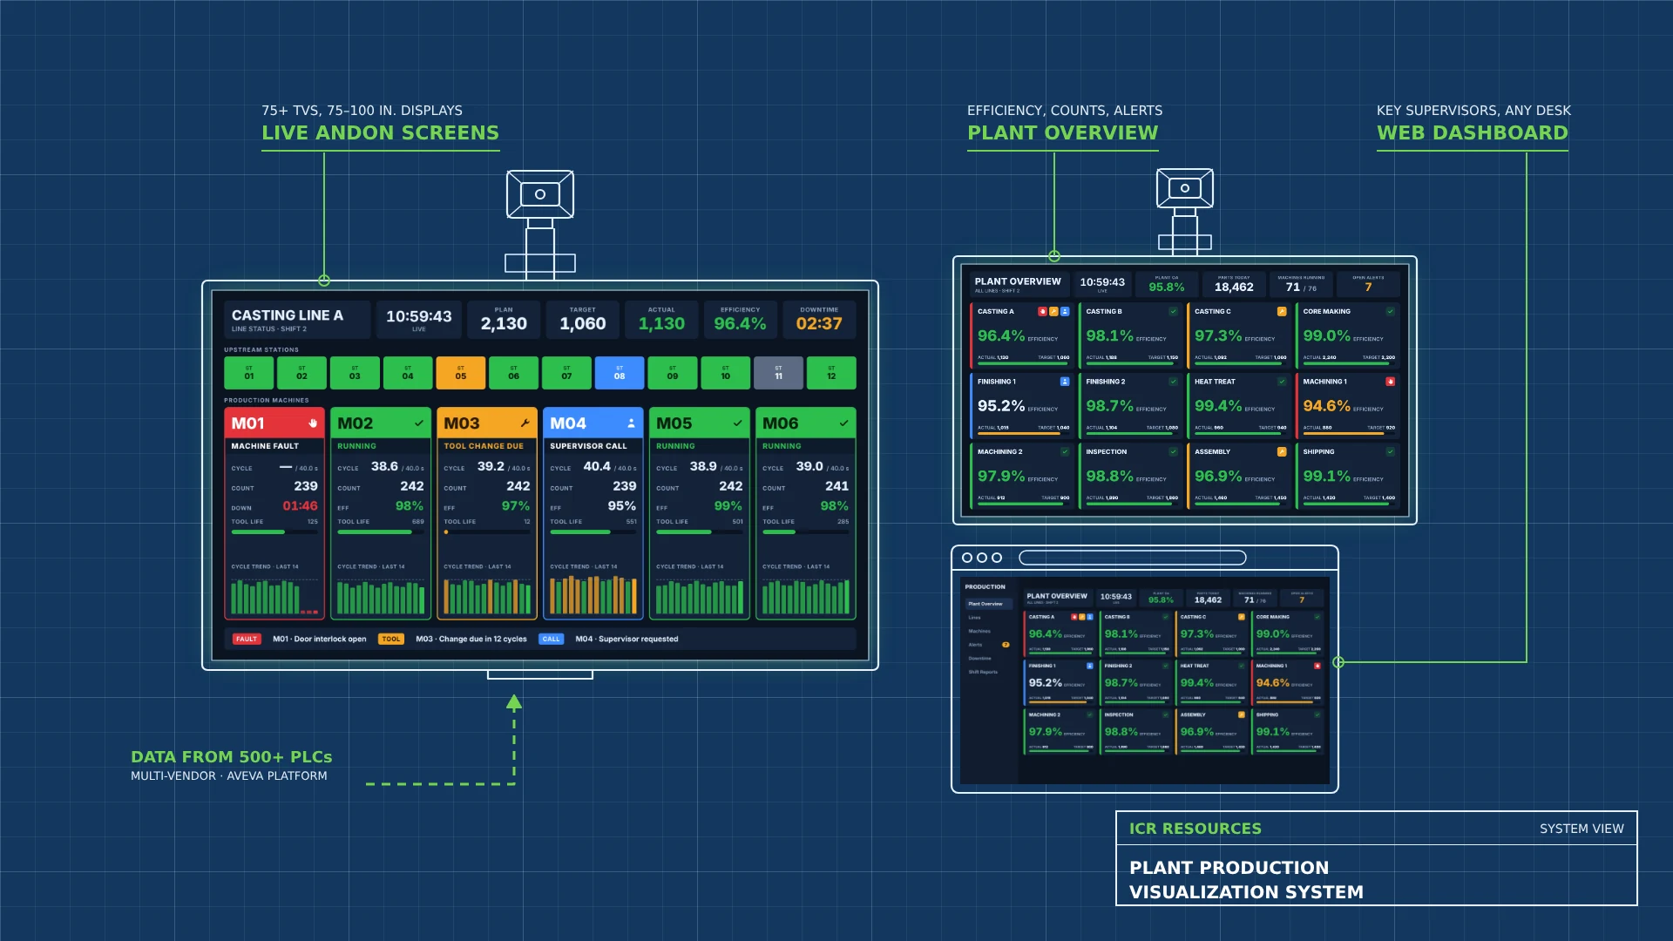1673x941 pixels.
Task: Click Inspection checkmark icon on Plant Overview screen
Action: (1173, 451)
